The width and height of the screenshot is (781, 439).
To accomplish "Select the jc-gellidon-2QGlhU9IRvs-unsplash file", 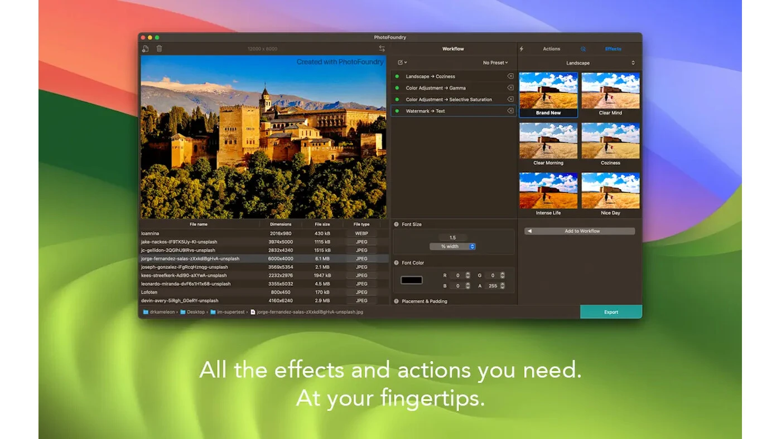I will pos(264,250).
